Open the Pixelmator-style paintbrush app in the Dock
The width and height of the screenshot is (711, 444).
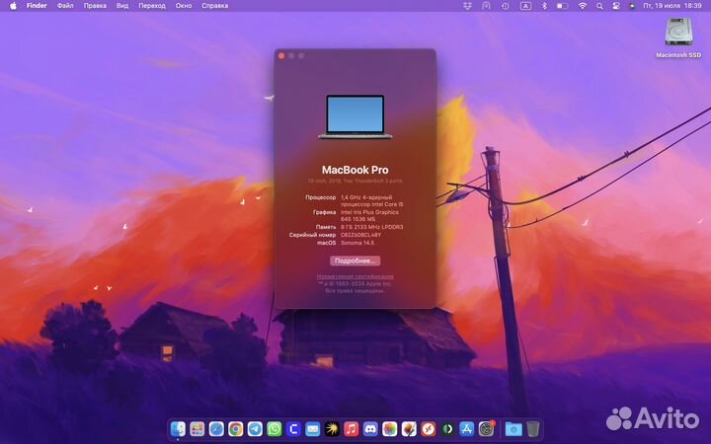(409, 428)
